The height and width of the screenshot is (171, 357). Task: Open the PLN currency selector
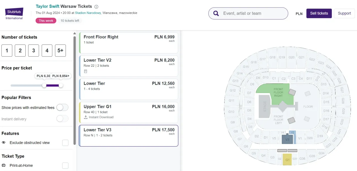click(x=299, y=13)
